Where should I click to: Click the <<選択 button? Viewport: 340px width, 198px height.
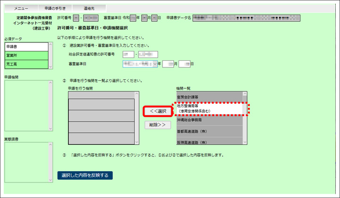(x=157, y=111)
